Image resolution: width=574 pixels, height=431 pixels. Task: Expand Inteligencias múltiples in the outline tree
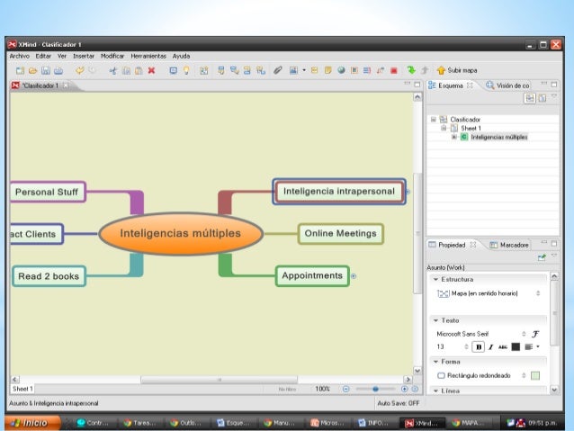[x=454, y=137]
